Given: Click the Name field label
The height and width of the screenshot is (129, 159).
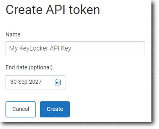Looking at the screenshot, I should 13,35.
